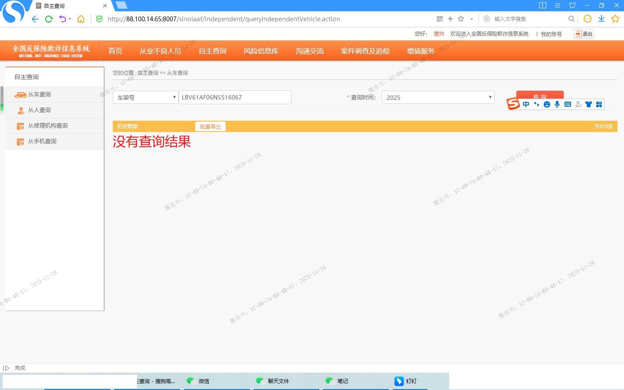
Task: Go back using the back arrow
Action: (x=35, y=19)
